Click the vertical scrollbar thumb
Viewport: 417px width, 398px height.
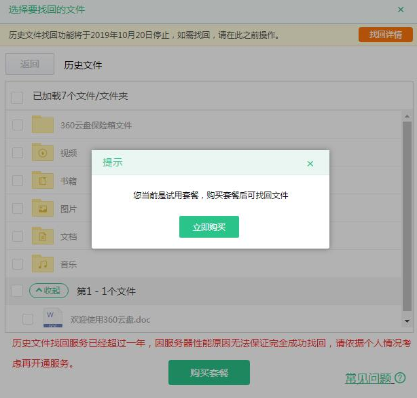[x=407, y=216]
